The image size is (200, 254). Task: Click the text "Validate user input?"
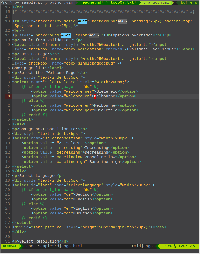click(153, 49)
